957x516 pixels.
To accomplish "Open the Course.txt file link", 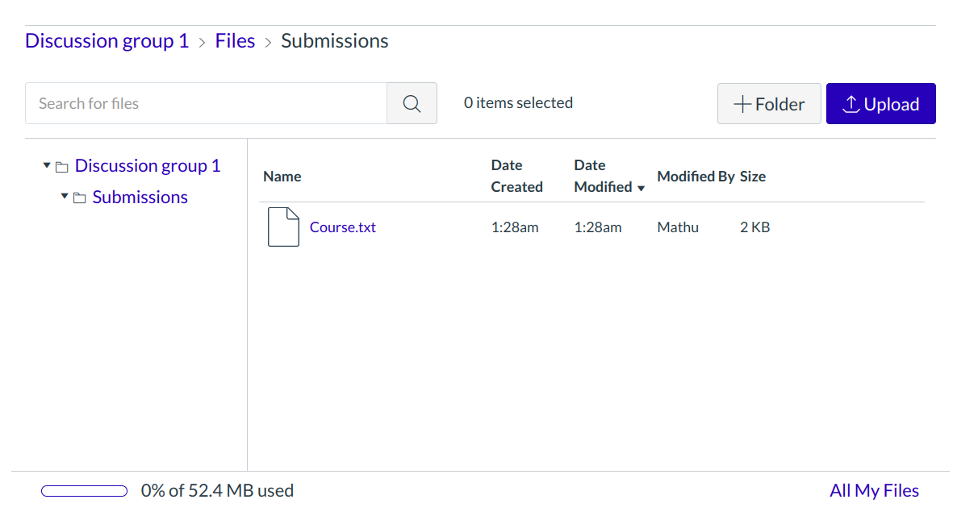I will (342, 227).
